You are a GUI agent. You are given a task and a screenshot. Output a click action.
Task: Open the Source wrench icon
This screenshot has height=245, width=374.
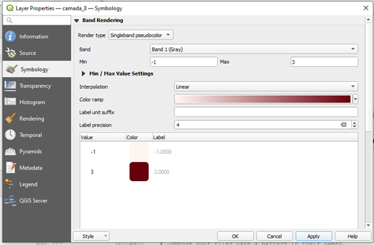coord(10,53)
